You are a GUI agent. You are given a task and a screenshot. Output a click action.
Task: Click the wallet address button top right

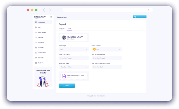click(140, 17)
